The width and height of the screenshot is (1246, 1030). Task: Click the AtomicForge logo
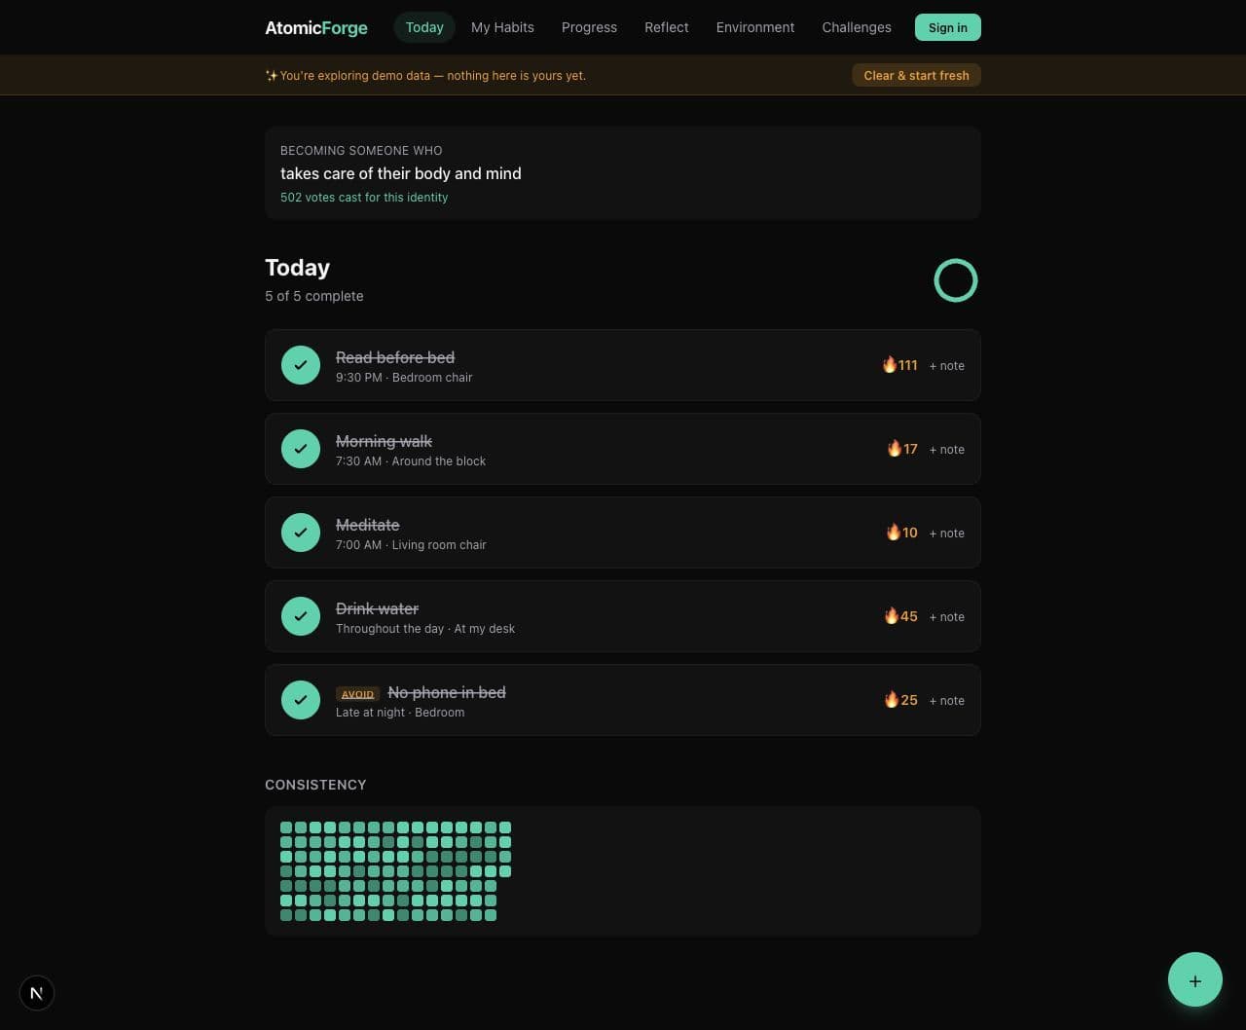tap(316, 27)
